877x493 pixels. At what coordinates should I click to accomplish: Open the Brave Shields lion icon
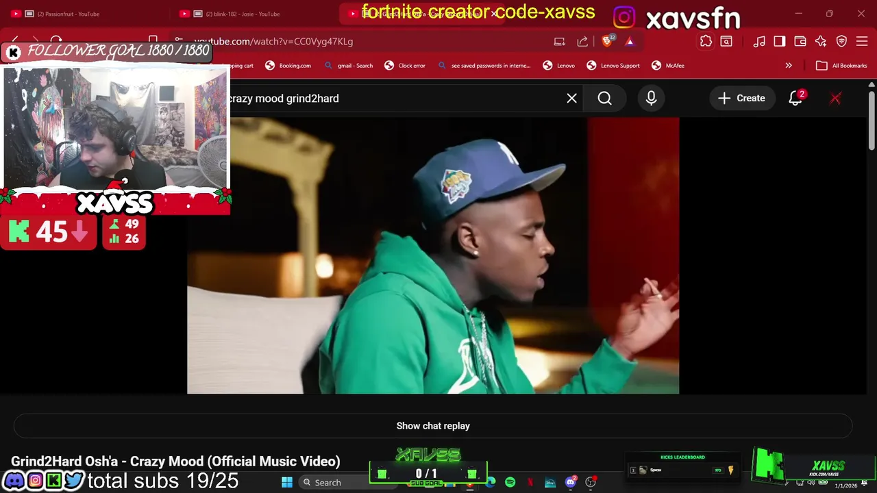pyautogui.click(x=607, y=41)
